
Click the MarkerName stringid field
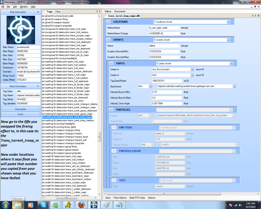pyautogui.click(x=164, y=28)
